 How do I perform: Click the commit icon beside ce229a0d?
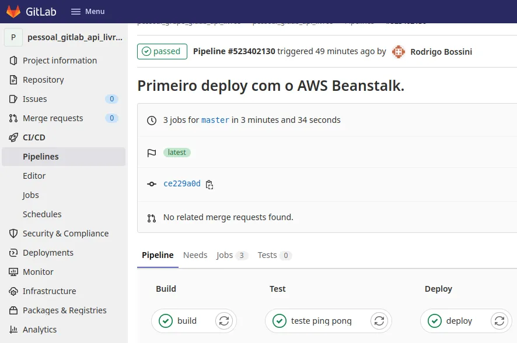click(152, 184)
